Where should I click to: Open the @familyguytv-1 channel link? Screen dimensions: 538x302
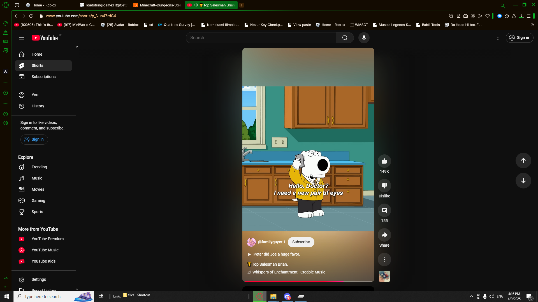272,242
